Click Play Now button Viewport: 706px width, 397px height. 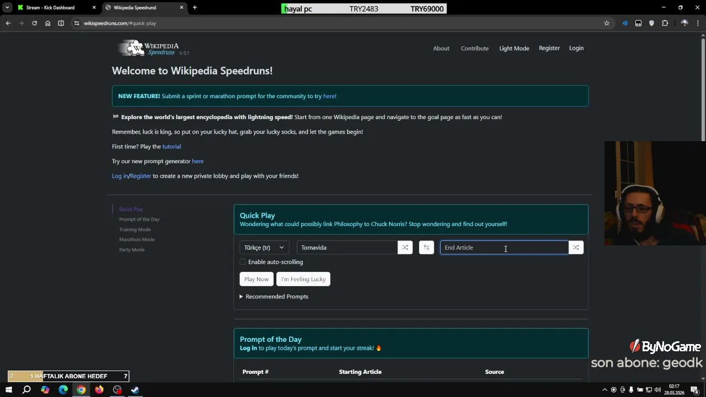[256, 279]
